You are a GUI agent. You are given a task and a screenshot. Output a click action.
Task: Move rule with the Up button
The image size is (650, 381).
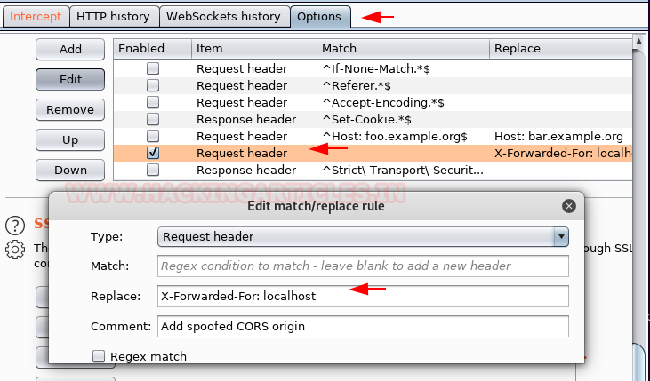coord(70,139)
